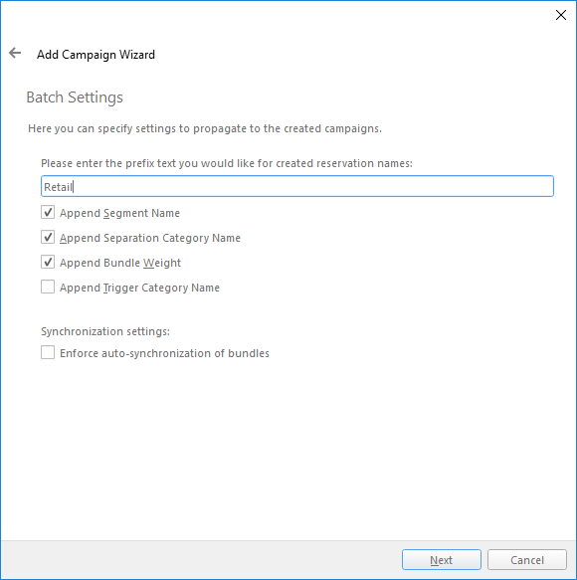
Task: Toggle via 'Append Separation Category Name' label text
Action: click(150, 238)
